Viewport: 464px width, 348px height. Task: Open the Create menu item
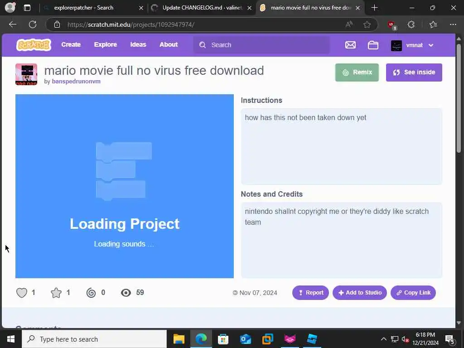pos(71,45)
